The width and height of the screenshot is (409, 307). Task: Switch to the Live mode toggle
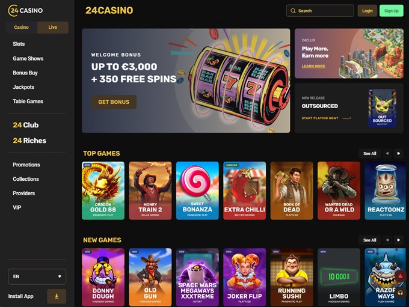[53, 28]
